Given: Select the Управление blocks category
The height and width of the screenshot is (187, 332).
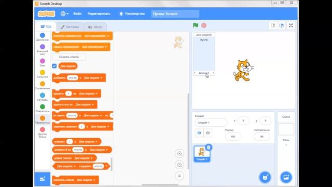Looking at the screenshot, I should 43,85.
